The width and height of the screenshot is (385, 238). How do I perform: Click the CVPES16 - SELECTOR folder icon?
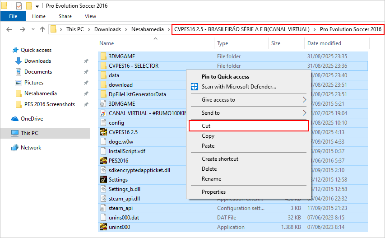pos(103,66)
